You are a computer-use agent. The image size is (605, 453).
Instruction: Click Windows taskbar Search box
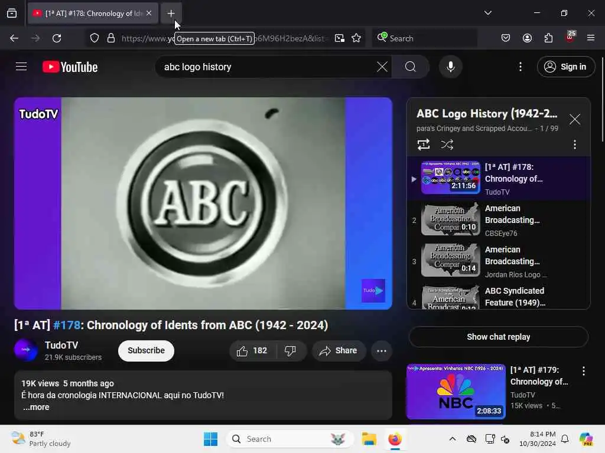290,439
